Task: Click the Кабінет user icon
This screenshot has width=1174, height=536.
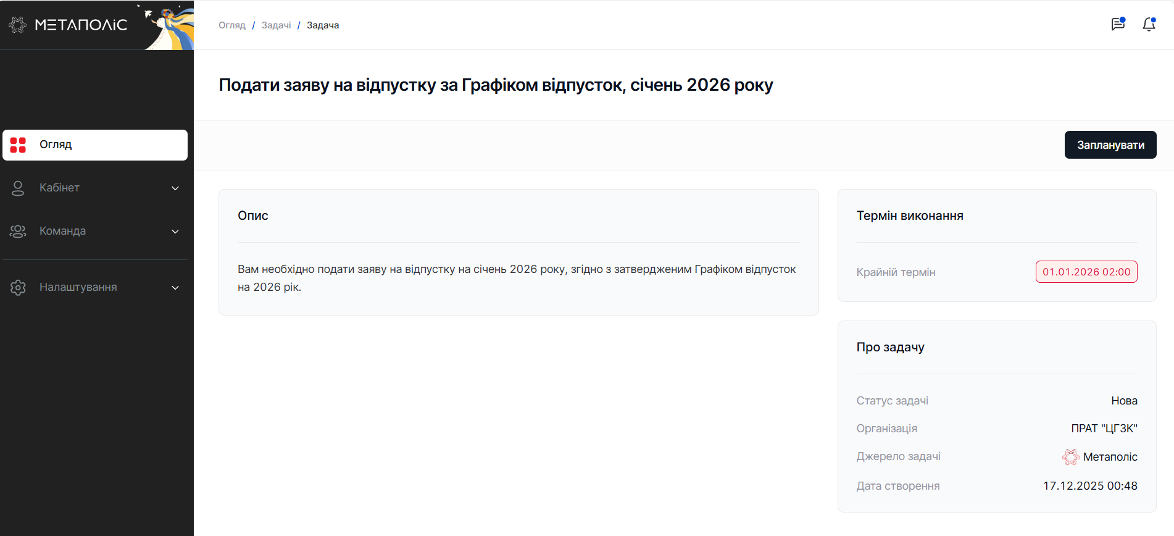Action: (x=18, y=188)
